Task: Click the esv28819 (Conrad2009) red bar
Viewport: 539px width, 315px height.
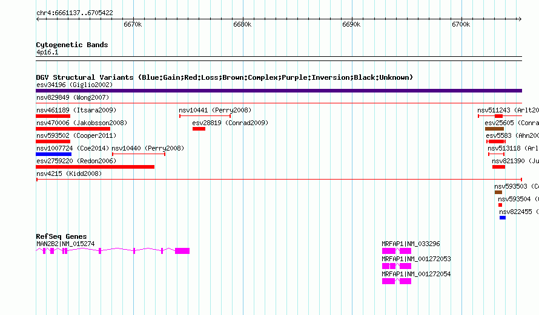Action: coord(199,129)
